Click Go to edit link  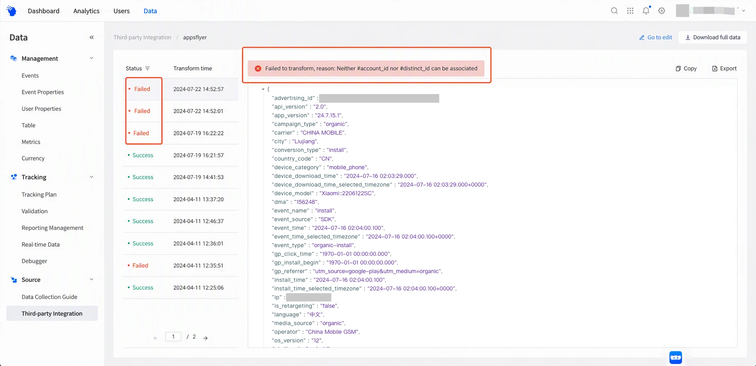pos(656,37)
